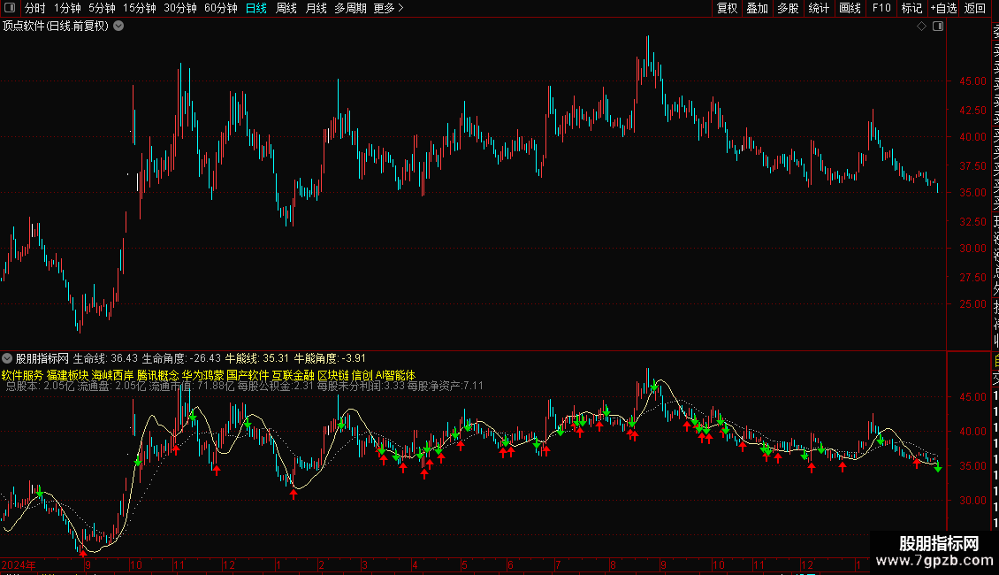This screenshot has width=999, height=575.
Task: Click the 复权 adjustment button
Action: (727, 8)
